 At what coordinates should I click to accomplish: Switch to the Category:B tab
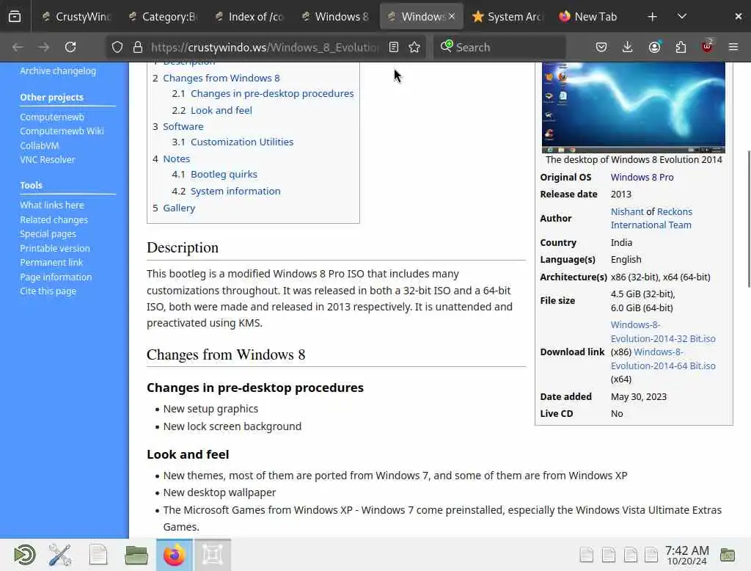pos(164,16)
